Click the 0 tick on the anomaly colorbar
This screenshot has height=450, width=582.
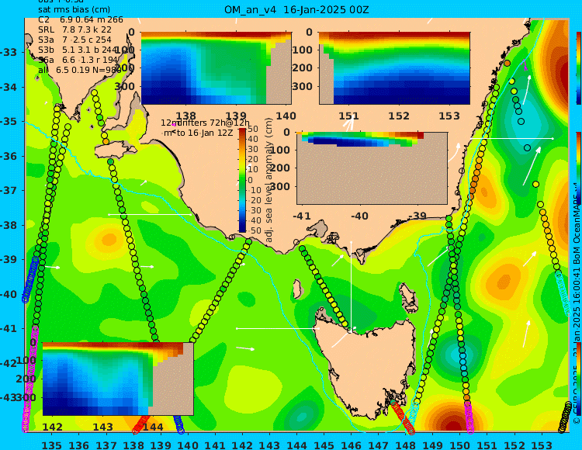click(250, 180)
